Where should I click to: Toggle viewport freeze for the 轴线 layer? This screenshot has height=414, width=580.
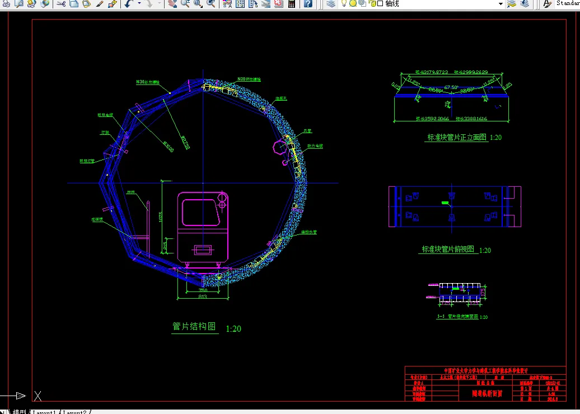(x=362, y=4)
